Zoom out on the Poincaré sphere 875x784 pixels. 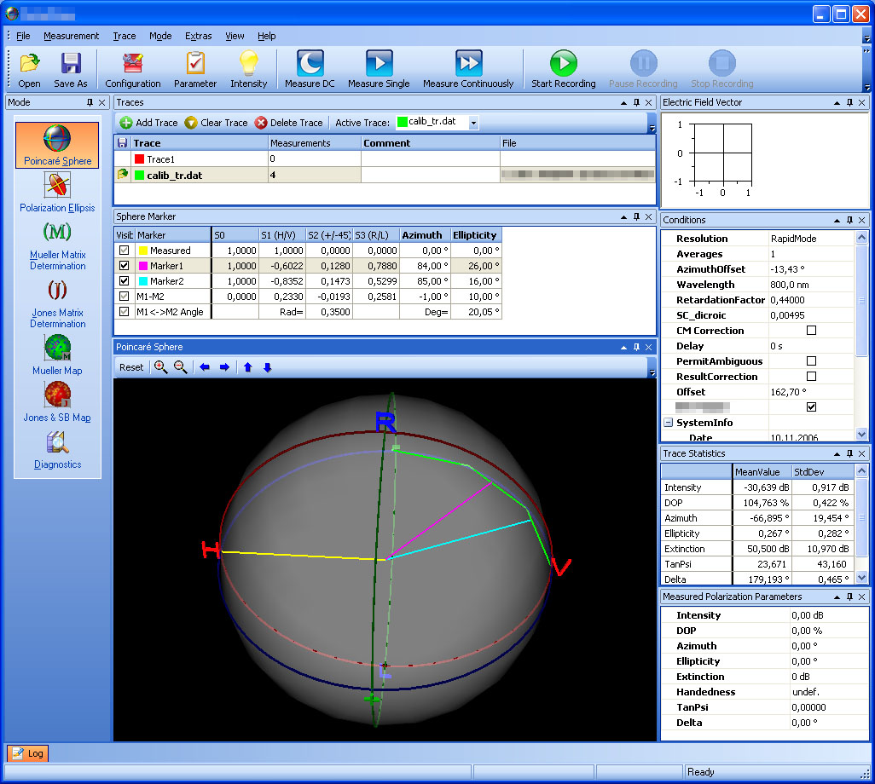click(180, 367)
